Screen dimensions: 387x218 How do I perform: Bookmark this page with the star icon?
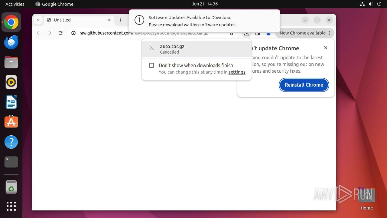[232, 33]
